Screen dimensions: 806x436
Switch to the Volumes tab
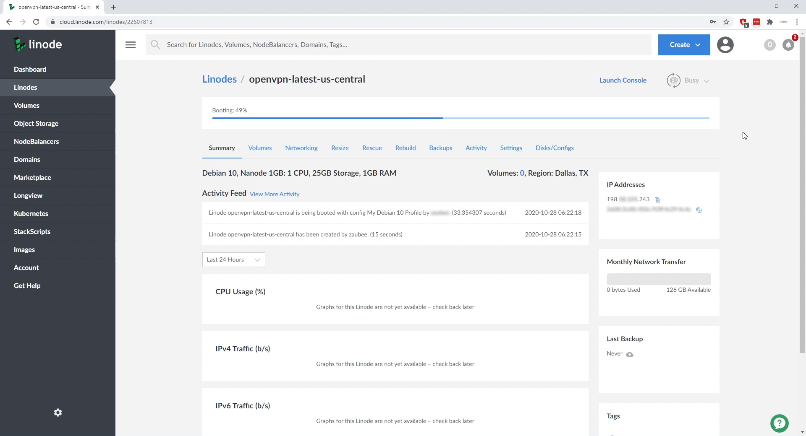[260, 148]
